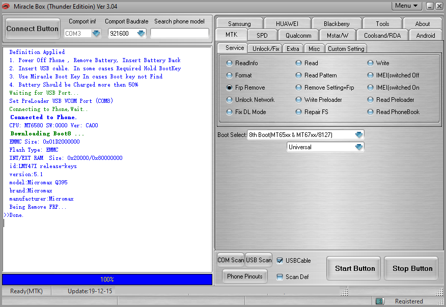Click the USB Scan button
Image resolution: width=446 pixels, height=307 pixels.
click(259, 260)
